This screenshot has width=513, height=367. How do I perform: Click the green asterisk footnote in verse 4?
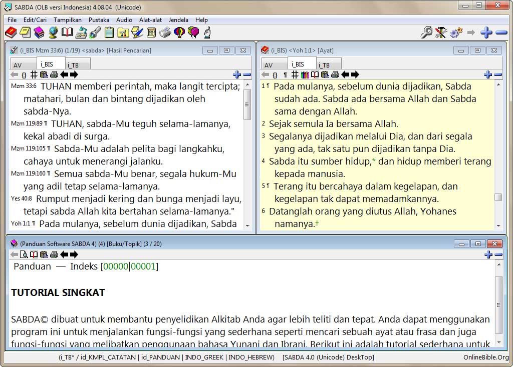pyautogui.click(x=374, y=161)
